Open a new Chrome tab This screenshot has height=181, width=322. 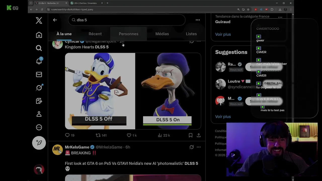tap(107, 3)
